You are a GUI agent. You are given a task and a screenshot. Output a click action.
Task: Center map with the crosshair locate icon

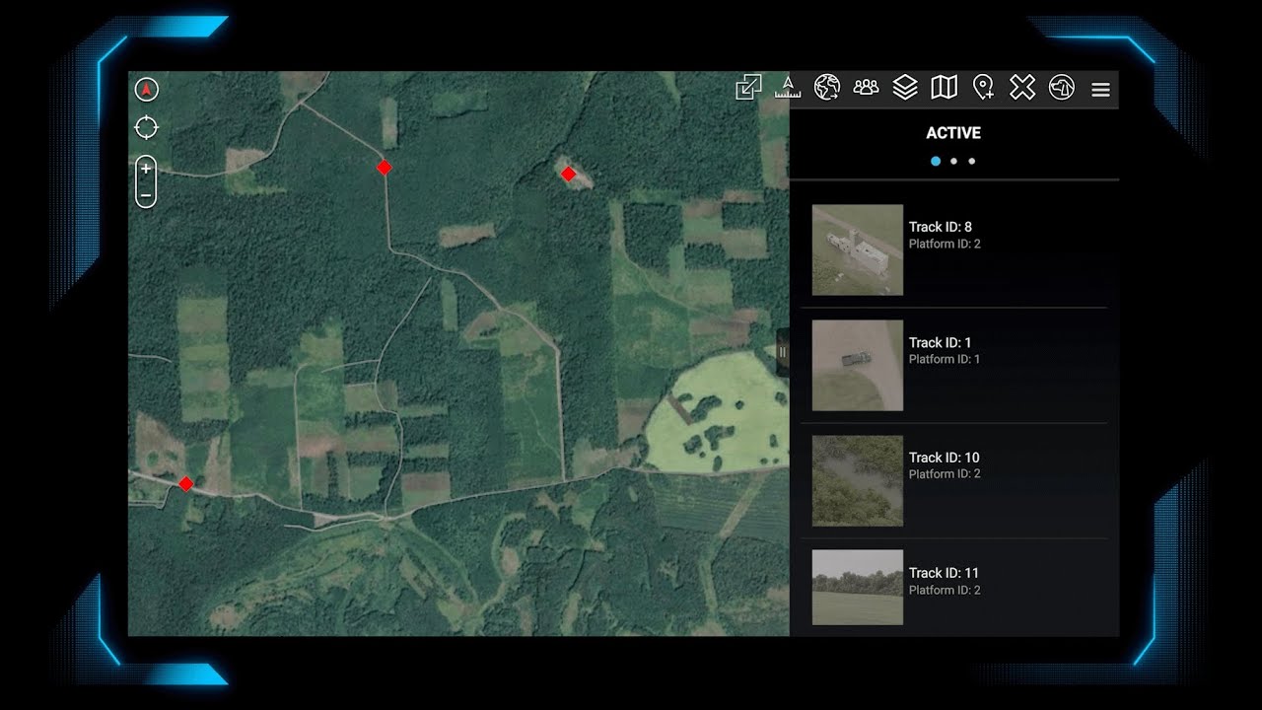[146, 127]
